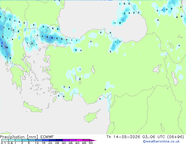Viewport: 186px width, 144px height.
Task: Click the island of Crete on map
Action: coord(33,107)
